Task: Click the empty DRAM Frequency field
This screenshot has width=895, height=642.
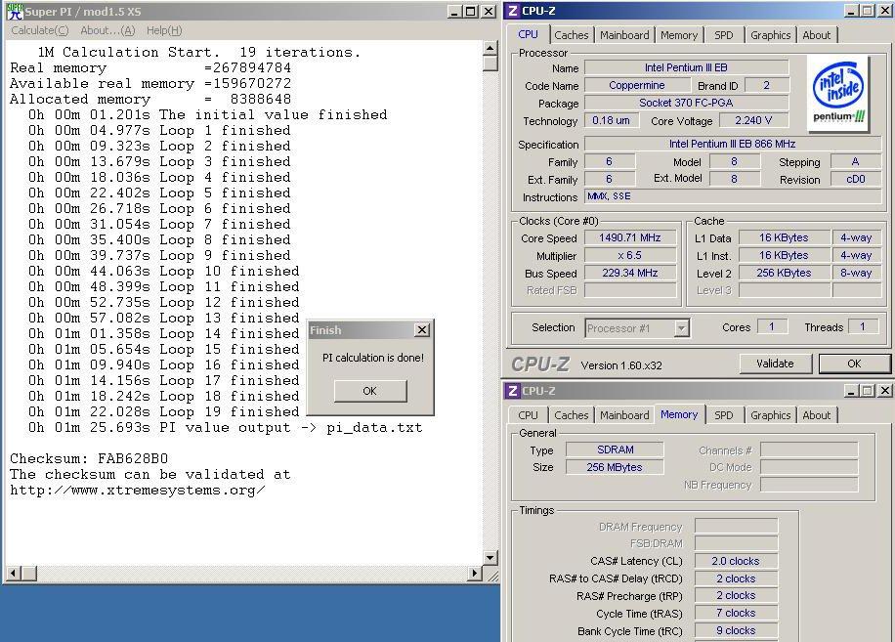Action: pos(736,526)
